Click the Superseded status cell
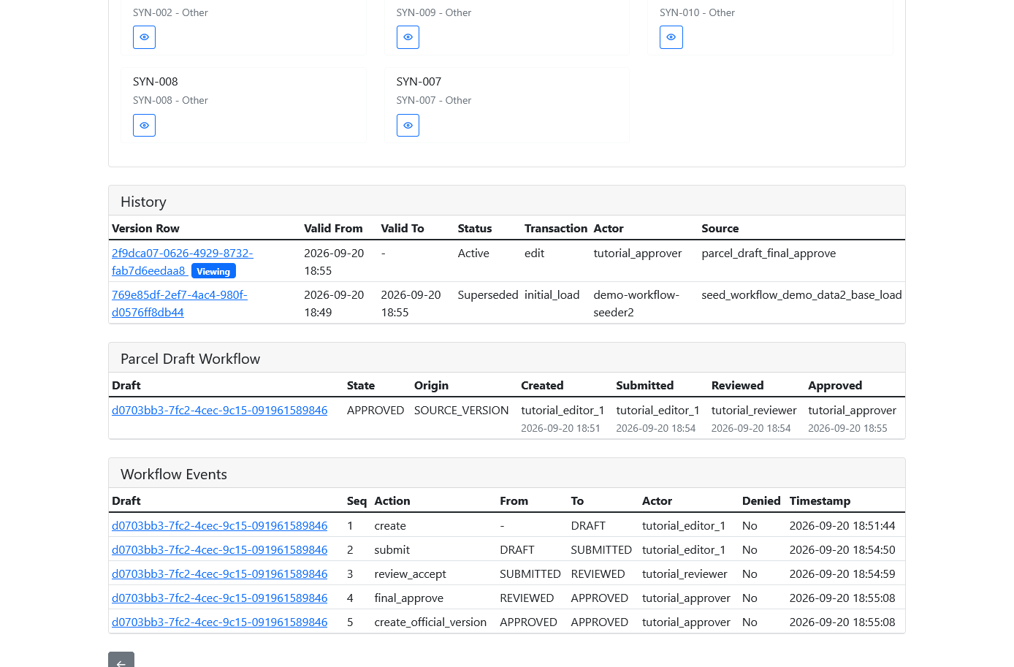Screen dimensions: 1014x667 [x=488, y=295]
